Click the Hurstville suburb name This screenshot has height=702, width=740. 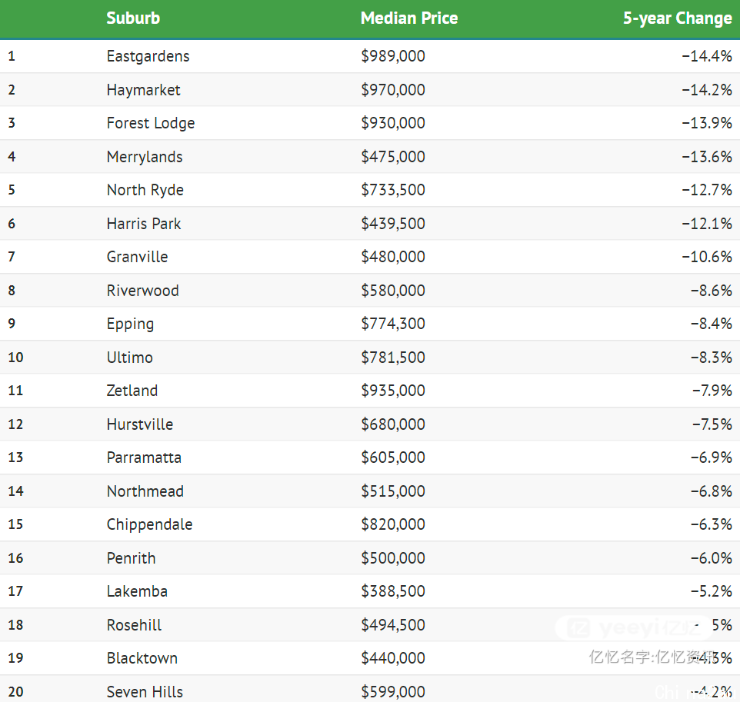pos(140,424)
